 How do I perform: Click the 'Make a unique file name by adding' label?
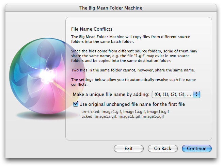coord(111,94)
